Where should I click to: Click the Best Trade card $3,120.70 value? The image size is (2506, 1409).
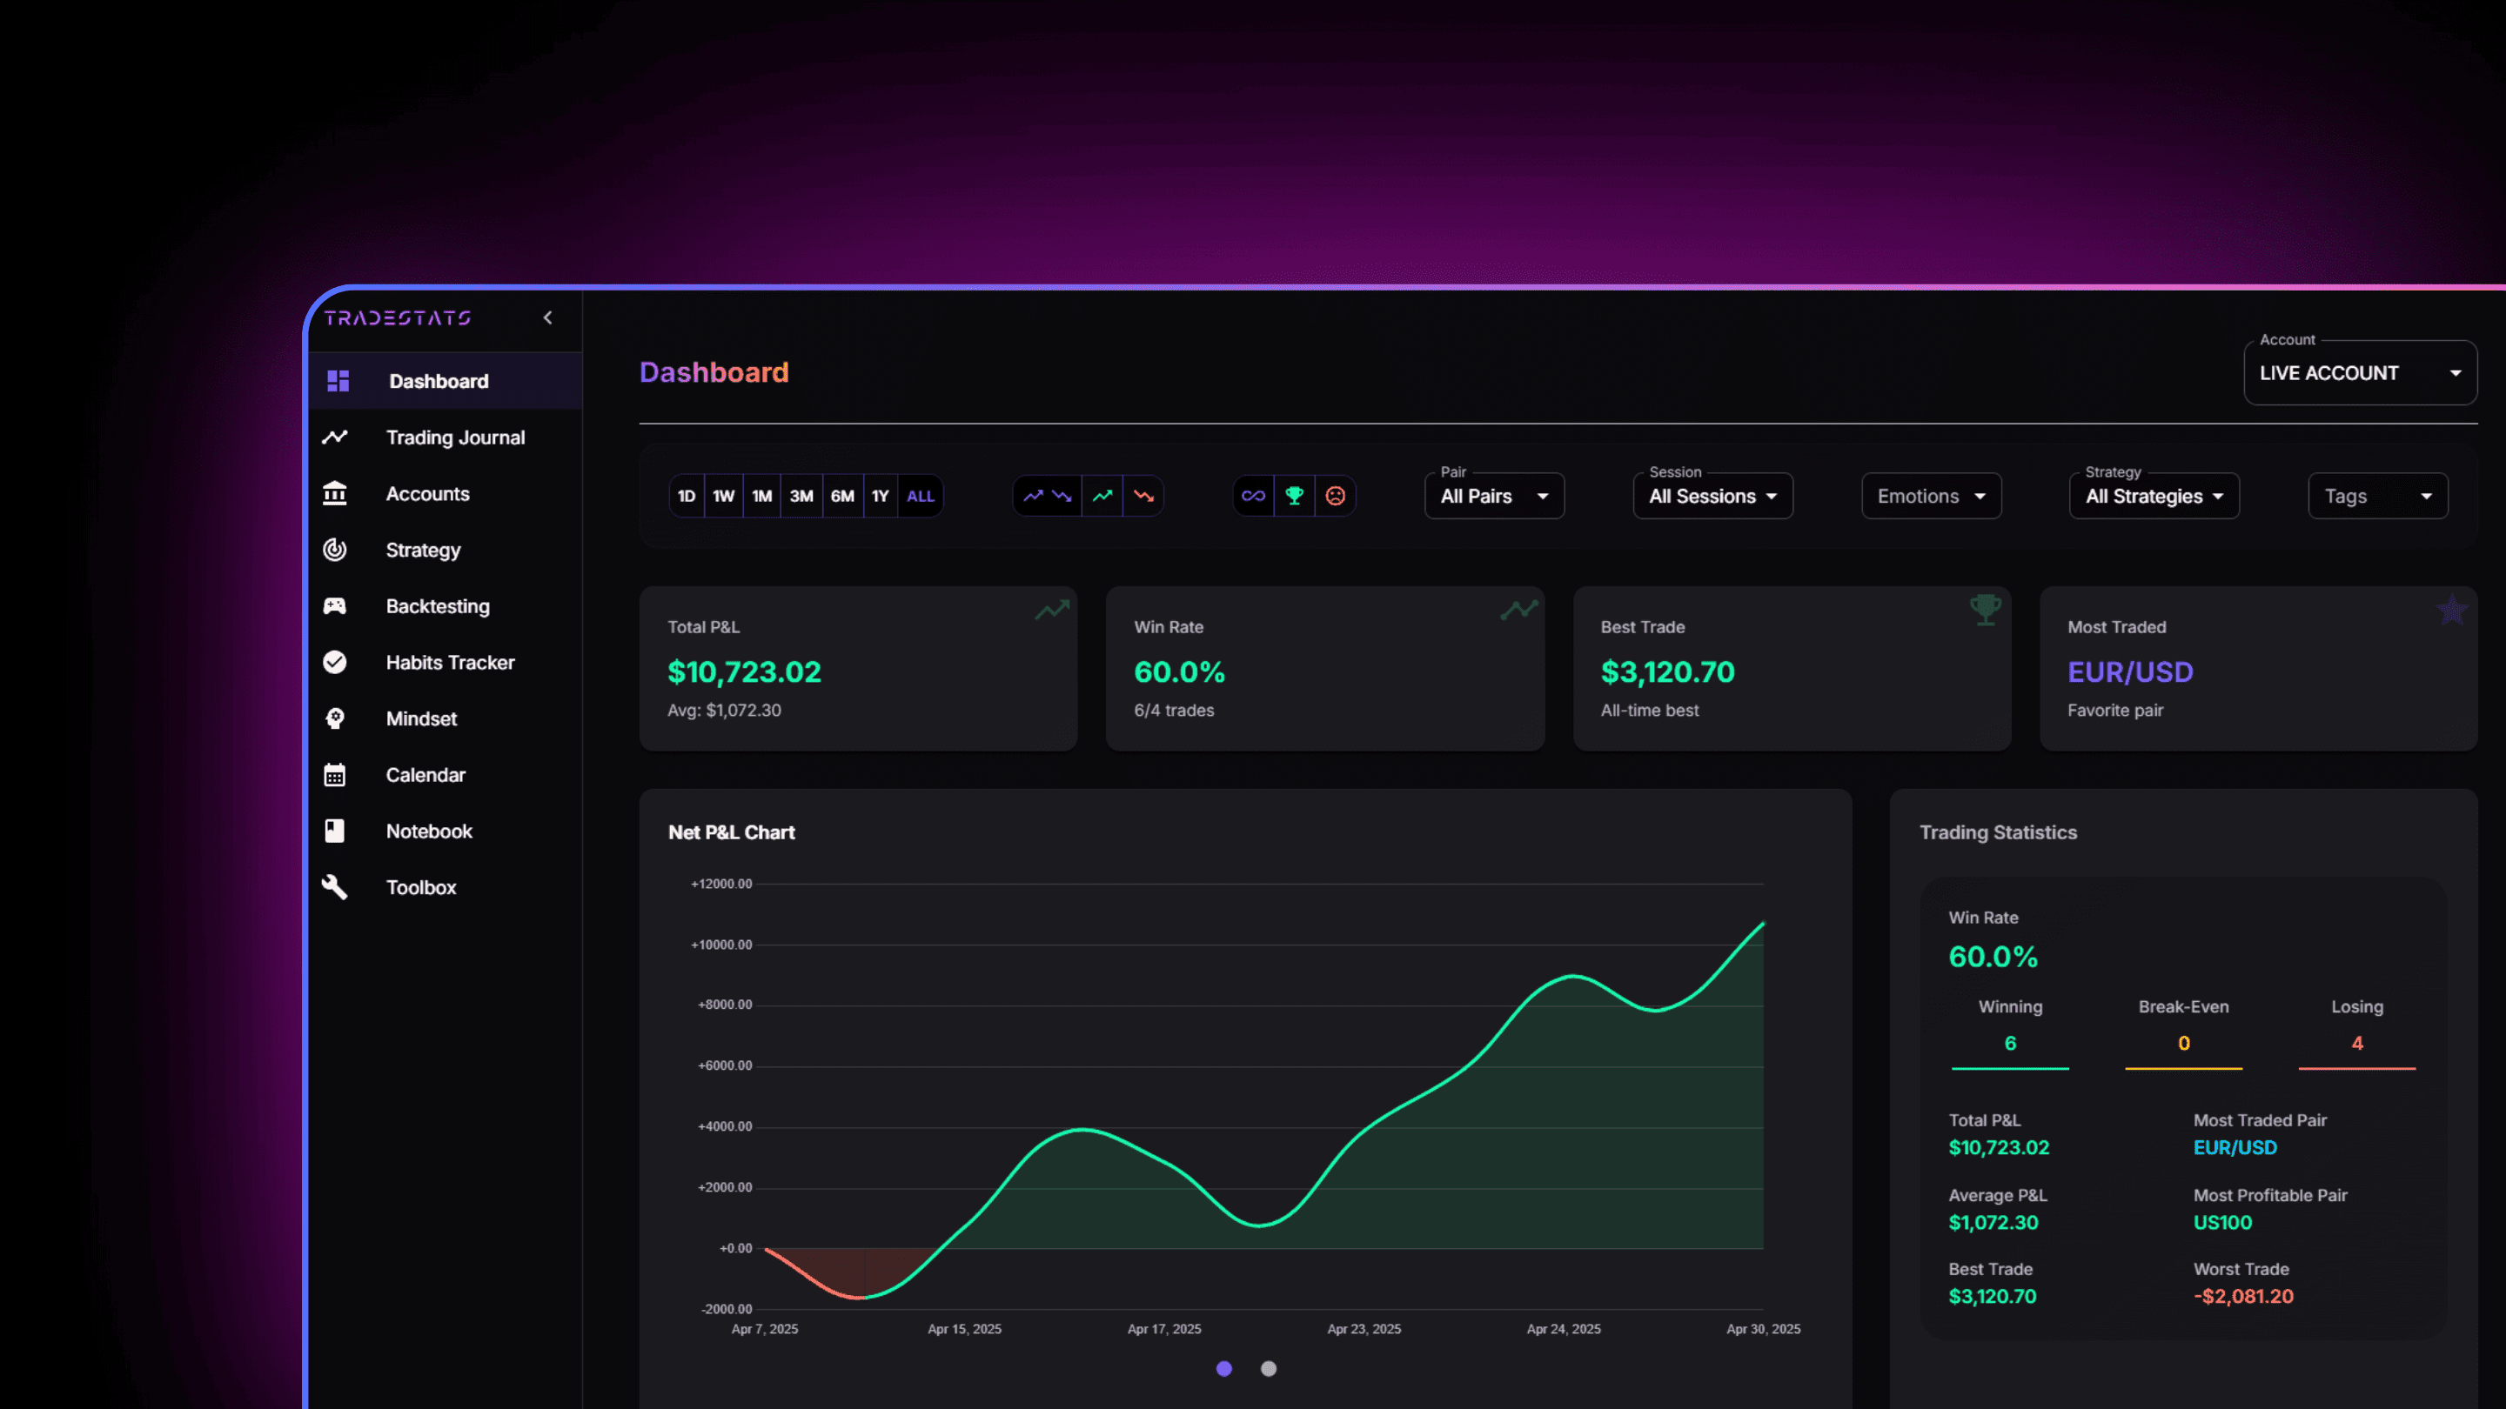coord(1667,672)
